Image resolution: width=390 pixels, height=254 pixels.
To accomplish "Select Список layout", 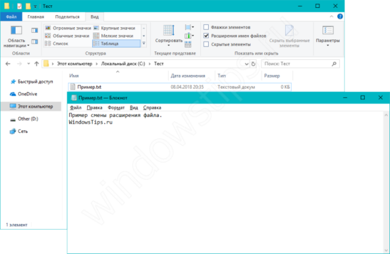I will [56, 44].
